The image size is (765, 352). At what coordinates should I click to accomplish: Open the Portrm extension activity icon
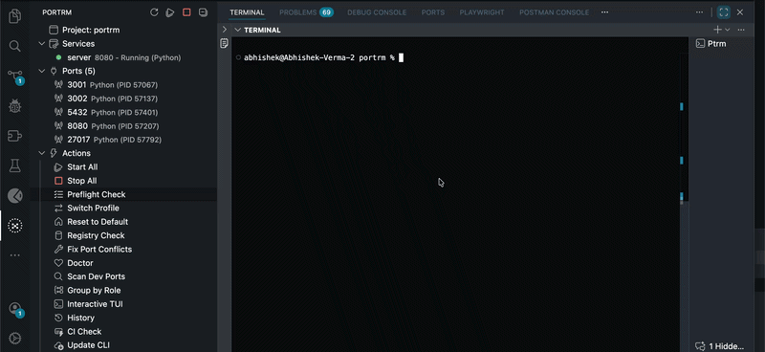[x=15, y=226]
